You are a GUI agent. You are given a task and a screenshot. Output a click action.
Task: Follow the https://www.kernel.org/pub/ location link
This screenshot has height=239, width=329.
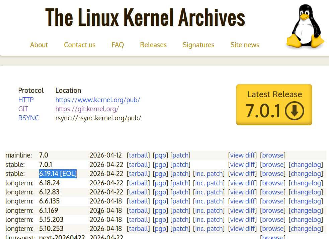point(98,100)
